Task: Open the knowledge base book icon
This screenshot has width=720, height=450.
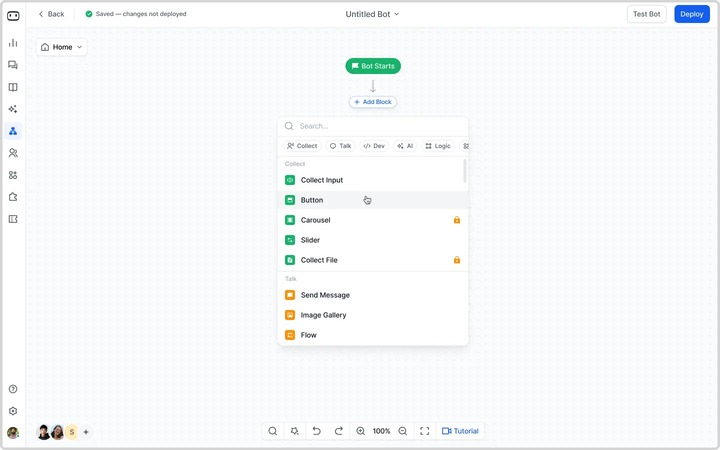Action: (13, 87)
